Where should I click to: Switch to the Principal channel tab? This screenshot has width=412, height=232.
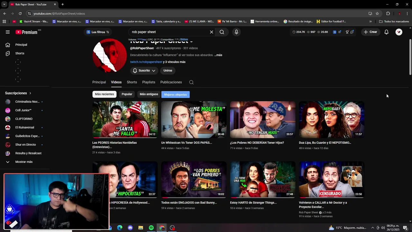(x=99, y=82)
